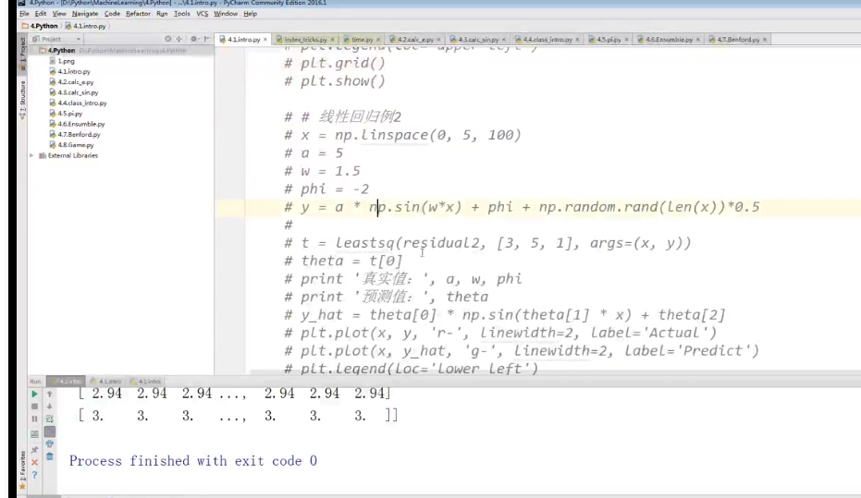Toggle Favorites tool window side tab
The width and height of the screenshot is (861, 498).
(22, 470)
